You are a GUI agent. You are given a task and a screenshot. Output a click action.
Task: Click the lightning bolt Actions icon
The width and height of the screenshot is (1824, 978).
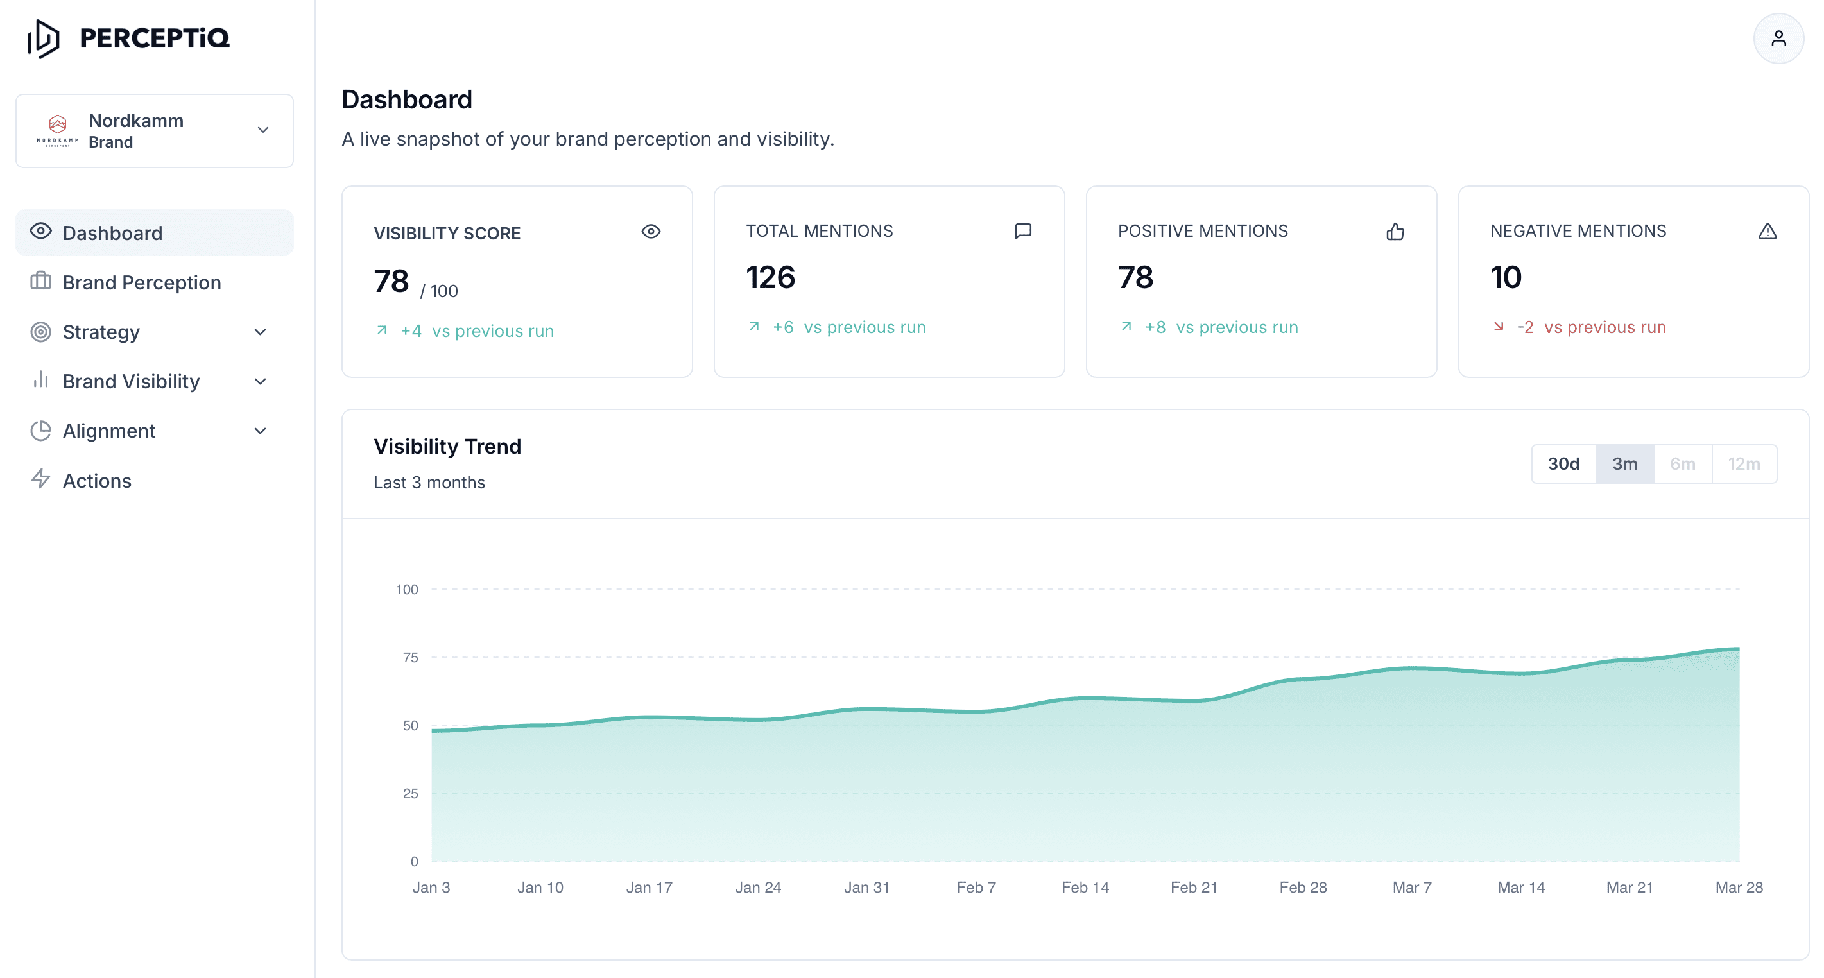[x=40, y=479]
